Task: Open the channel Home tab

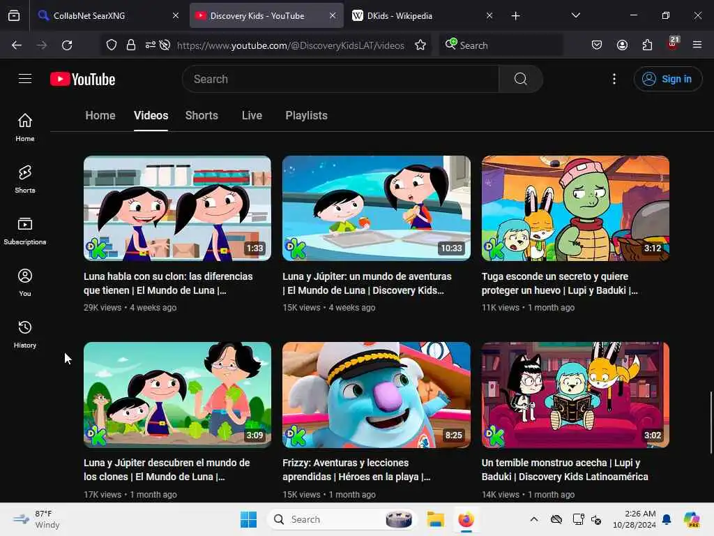Action: coord(100,115)
